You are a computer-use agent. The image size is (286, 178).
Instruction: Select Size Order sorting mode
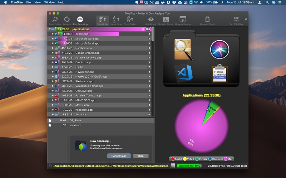[x=102, y=19]
